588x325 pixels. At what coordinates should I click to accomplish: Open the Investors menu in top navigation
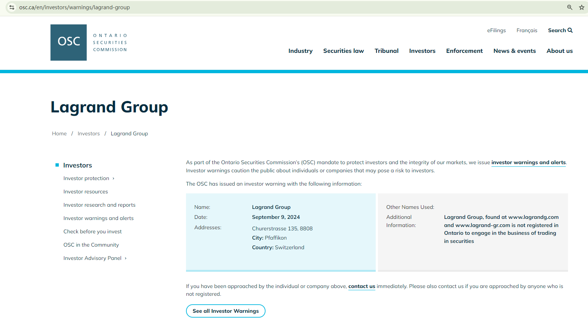tap(422, 51)
